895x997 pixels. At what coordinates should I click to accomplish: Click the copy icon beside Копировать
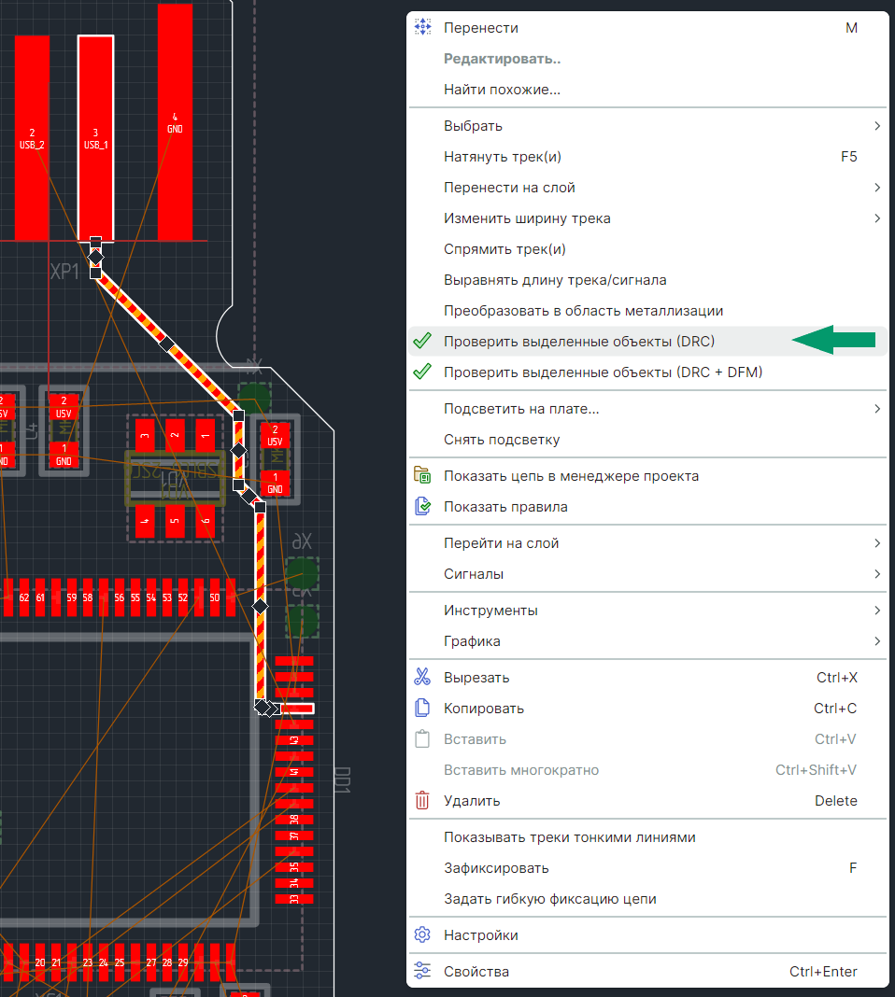point(422,709)
